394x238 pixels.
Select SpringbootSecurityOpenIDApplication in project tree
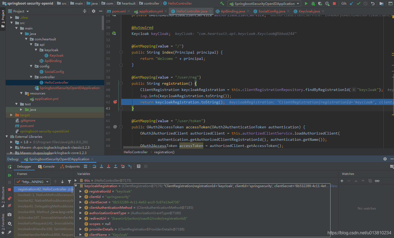[69, 88]
